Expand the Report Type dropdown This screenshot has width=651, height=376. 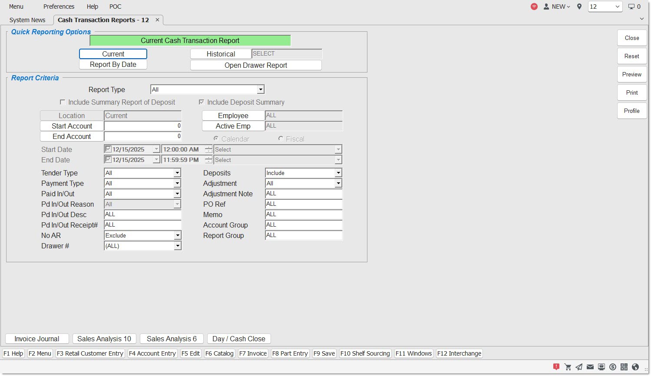(260, 90)
